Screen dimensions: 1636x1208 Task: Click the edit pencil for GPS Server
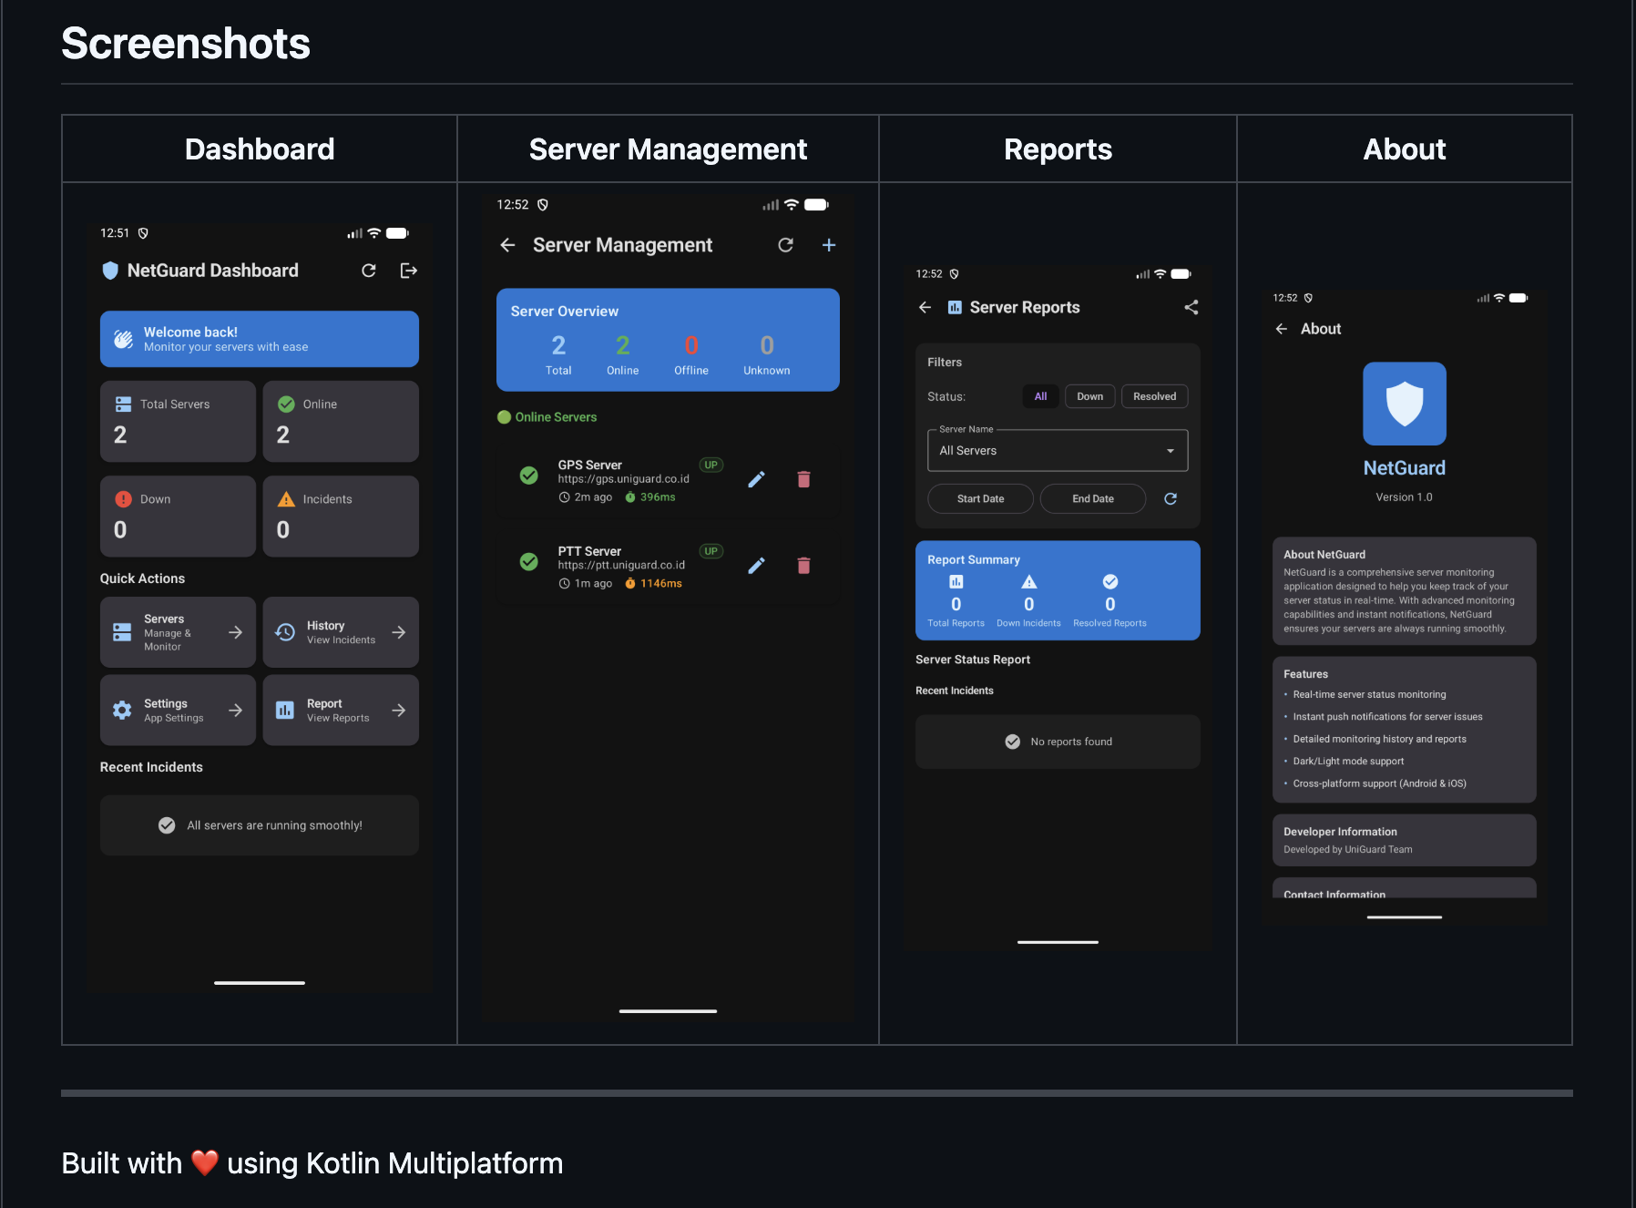pos(756,479)
